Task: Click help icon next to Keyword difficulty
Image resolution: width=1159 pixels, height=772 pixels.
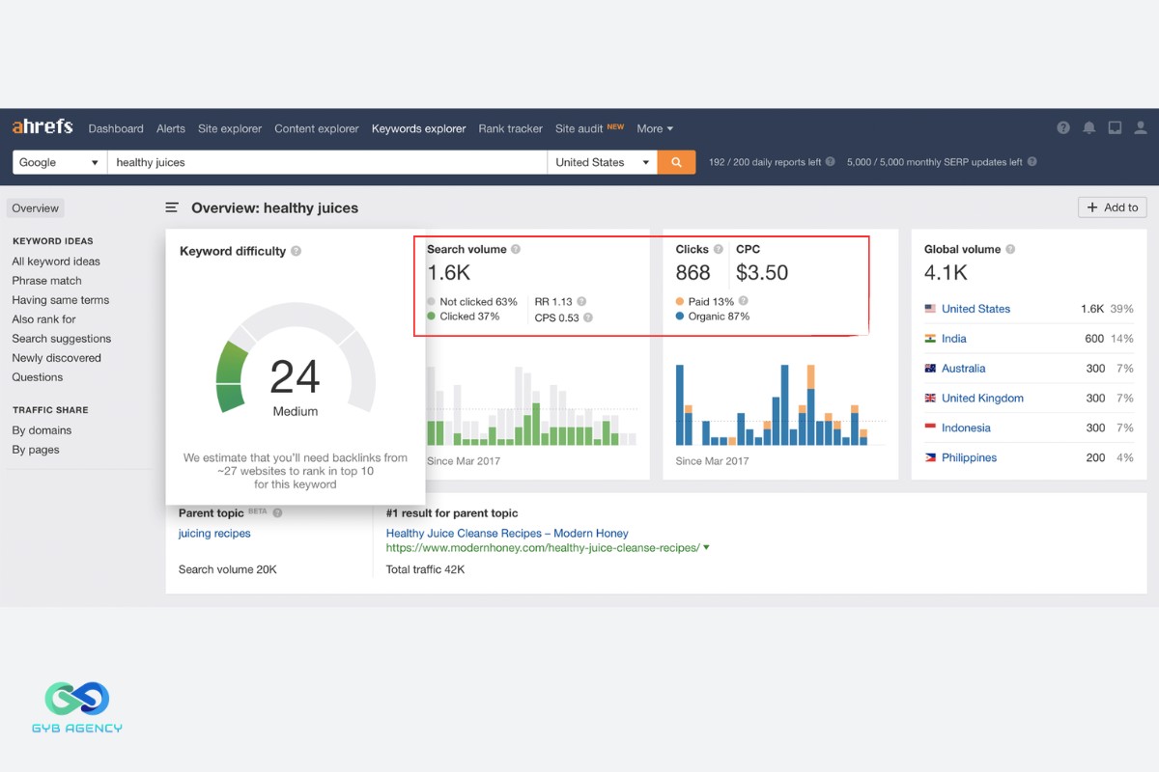Action: pyautogui.click(x=297, y=251)
